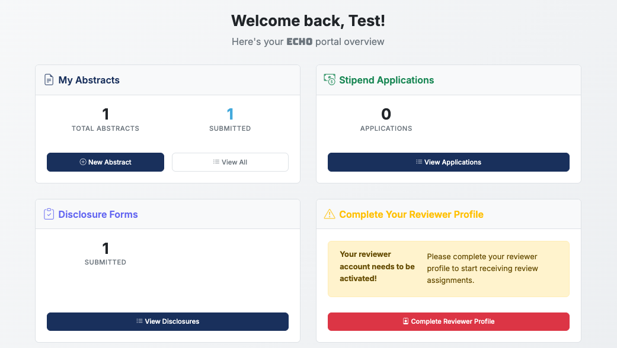Image resolution: width=617 pixels, height=348 pixels.
Task: Click the blue Submitted abstracts number
Action: point(230,114)
